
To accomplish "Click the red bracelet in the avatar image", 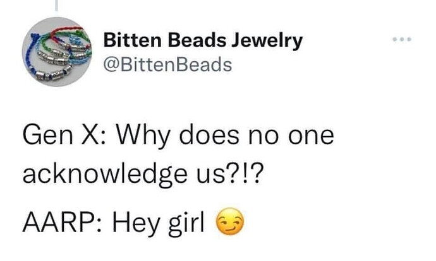I will click(68, 33).
